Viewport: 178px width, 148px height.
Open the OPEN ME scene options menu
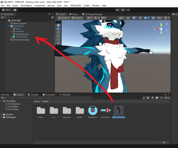coord(52,20)
